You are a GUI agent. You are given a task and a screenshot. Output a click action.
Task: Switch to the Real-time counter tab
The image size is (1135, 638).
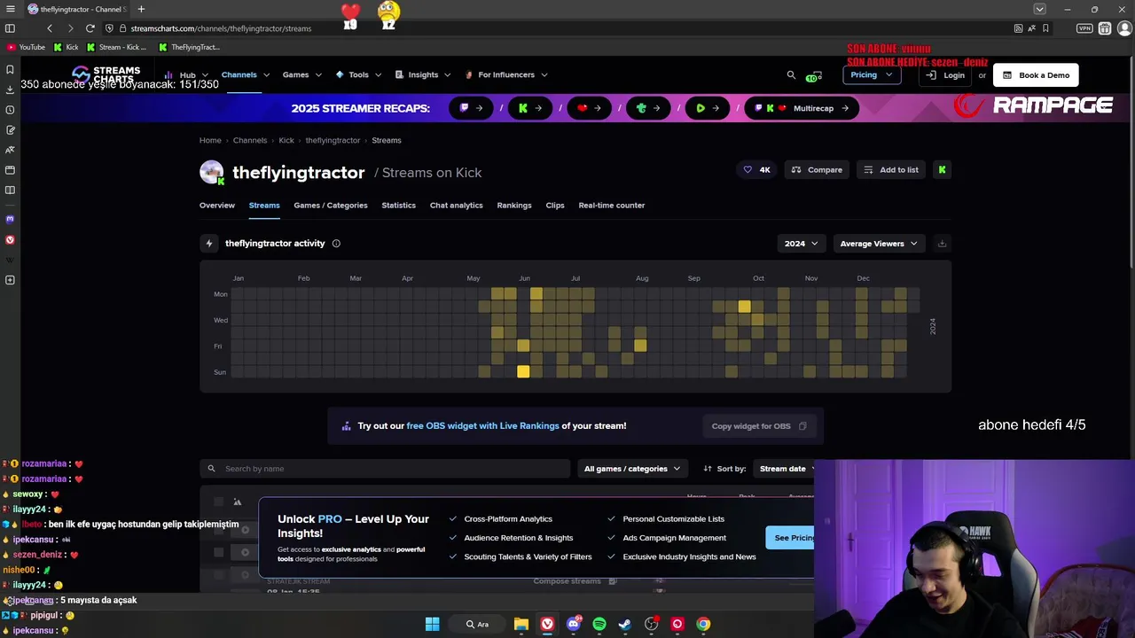pos(612,205)
